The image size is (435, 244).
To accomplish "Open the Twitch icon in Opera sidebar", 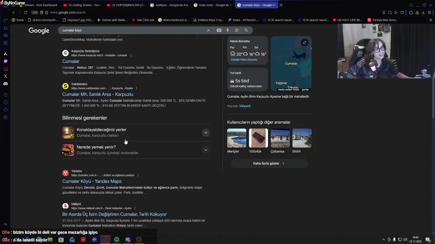I will pos(5,61).
